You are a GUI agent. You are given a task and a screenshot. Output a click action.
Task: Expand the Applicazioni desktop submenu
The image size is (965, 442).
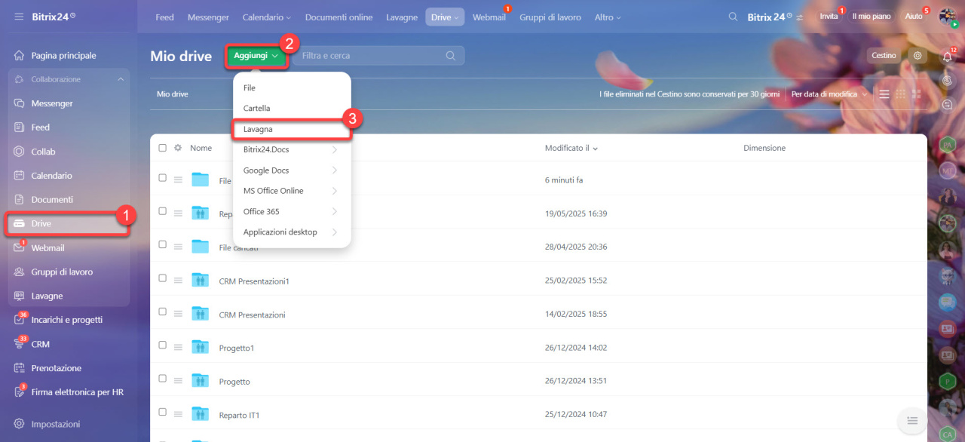tap(290, 232)
